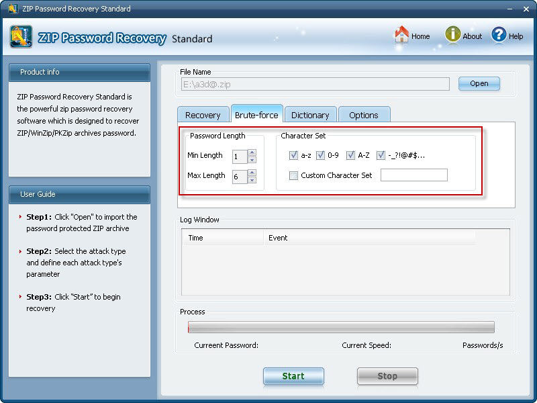Image resolution: width=537 pixels, height=403 pixels.
Task: Minimize the ZIP Password Recovery window
Action: [x=510, y=9]
